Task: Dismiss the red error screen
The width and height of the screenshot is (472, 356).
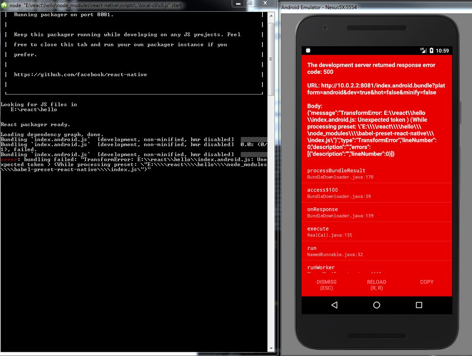Action: coord(327,285)
